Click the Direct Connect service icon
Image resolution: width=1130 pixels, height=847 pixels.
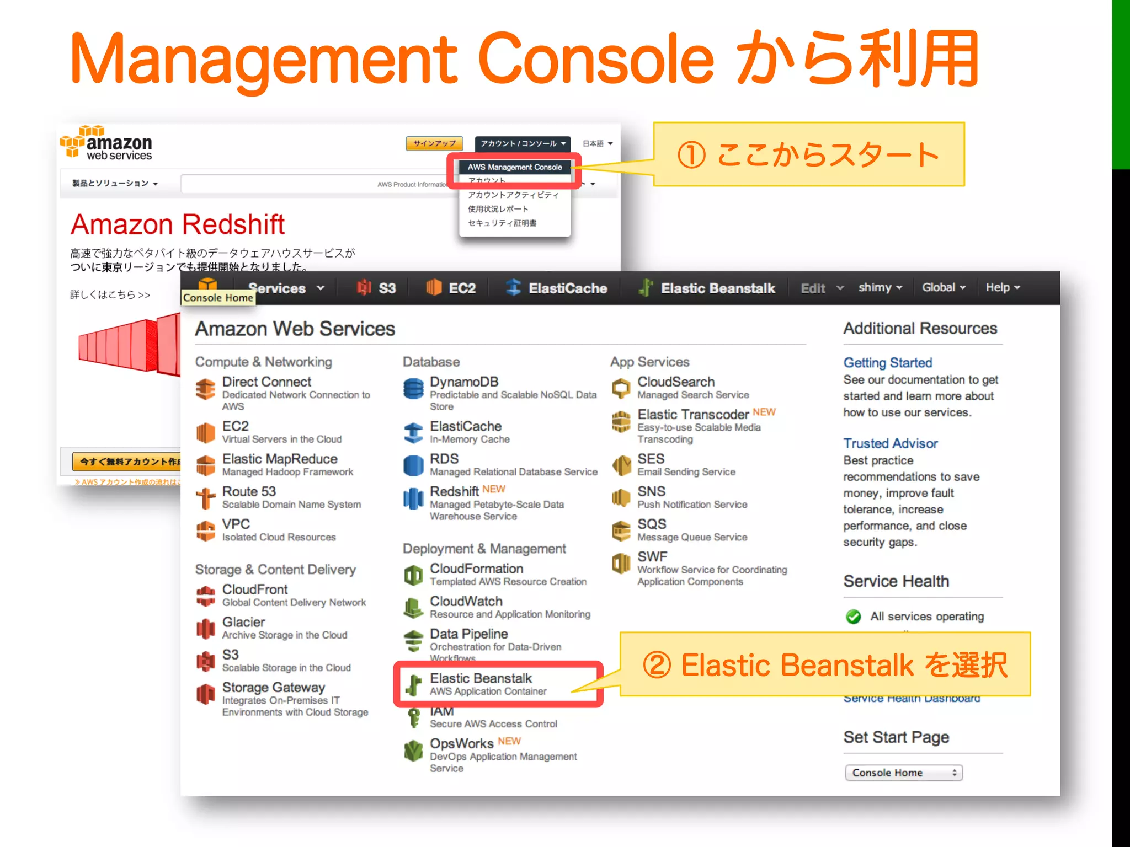[206, 389]
